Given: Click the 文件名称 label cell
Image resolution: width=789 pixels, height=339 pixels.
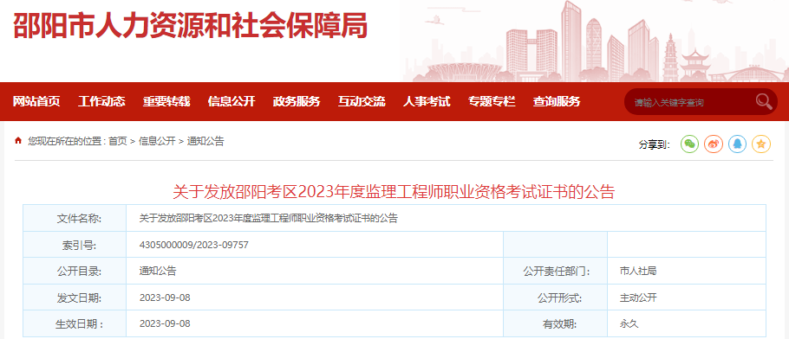Looking at the screenshot, I should (75, 218).
